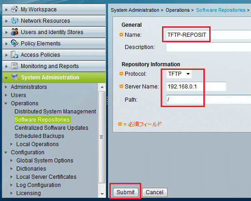Screen dimensions: 251x201
Task: Open the Protocol TFTP dropdown
Action: tap(179, 74)
